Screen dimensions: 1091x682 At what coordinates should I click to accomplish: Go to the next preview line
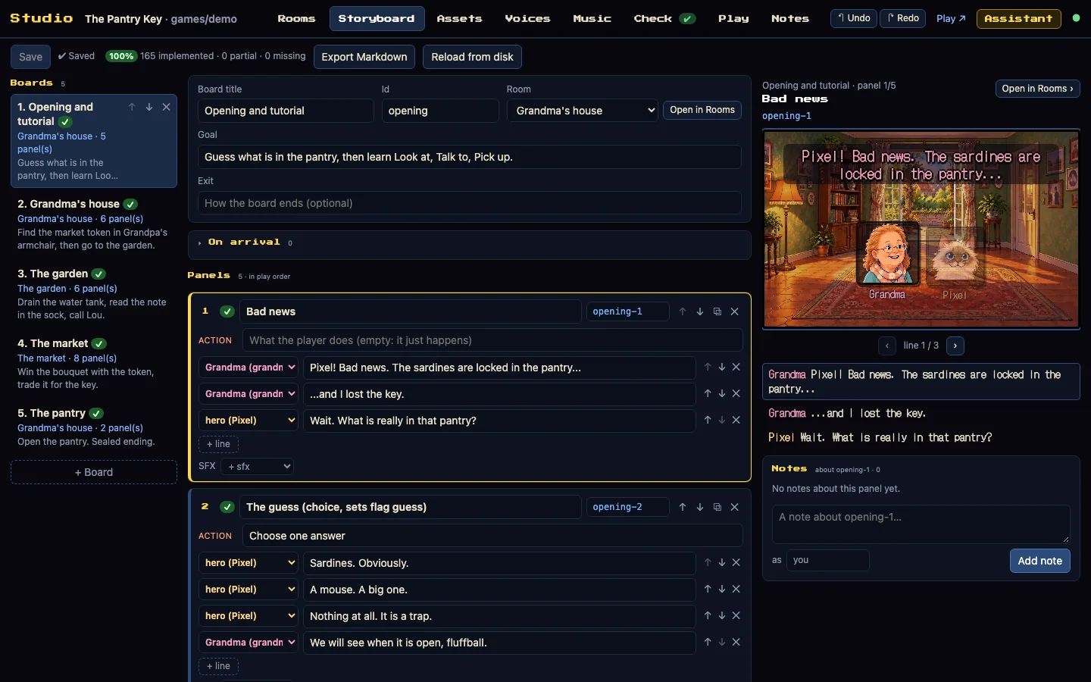coord(955,346)
